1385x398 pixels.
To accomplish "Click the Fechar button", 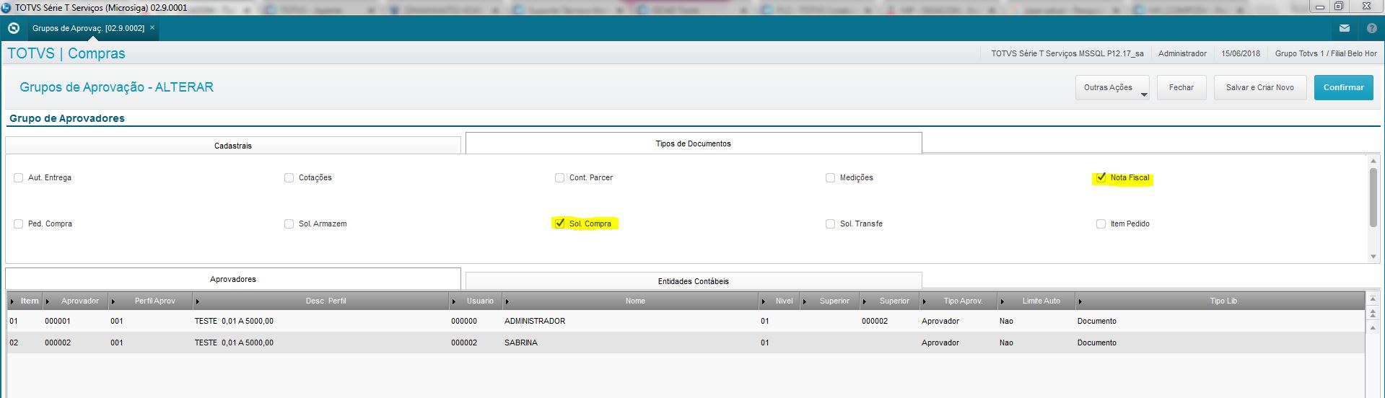I will coord(1181,87).
